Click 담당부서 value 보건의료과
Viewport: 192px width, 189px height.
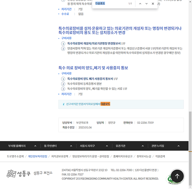point(82,123)
